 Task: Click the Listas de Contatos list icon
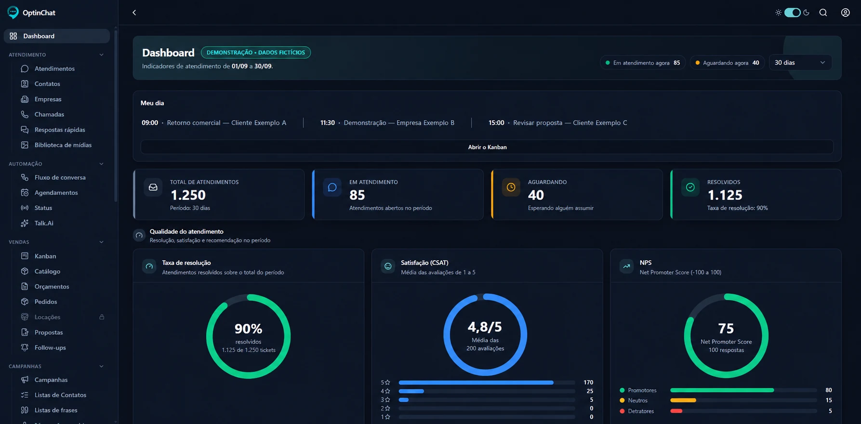tap(25, 395)
